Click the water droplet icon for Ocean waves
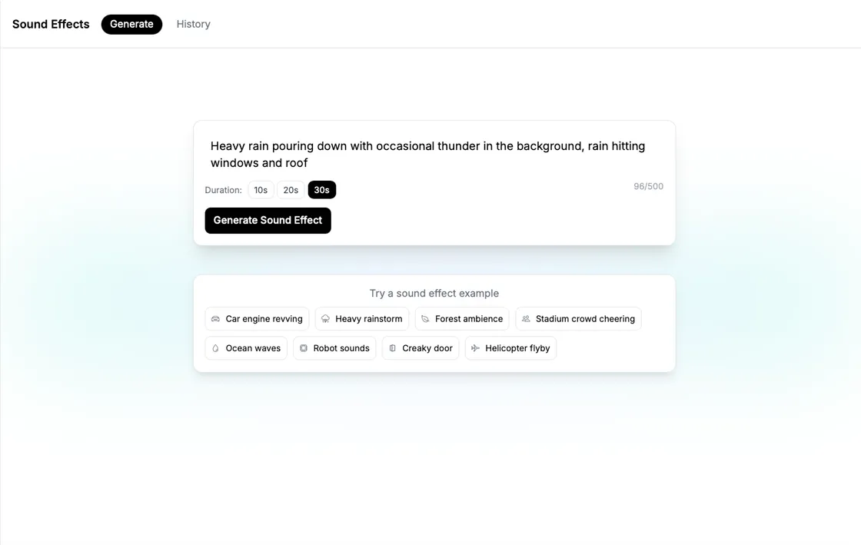The height and width of the screenshot is (545, 861). point(216,348)
